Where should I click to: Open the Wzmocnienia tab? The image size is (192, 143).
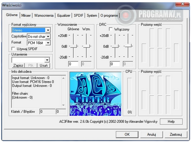coord(44,15)
